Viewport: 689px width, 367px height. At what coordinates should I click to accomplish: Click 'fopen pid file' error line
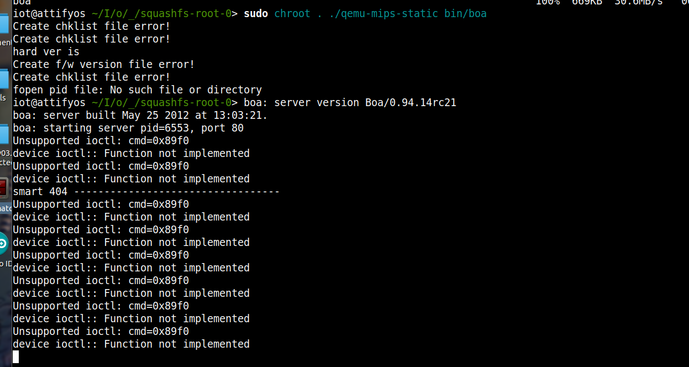pyautogui.click(x=137, y=90)
